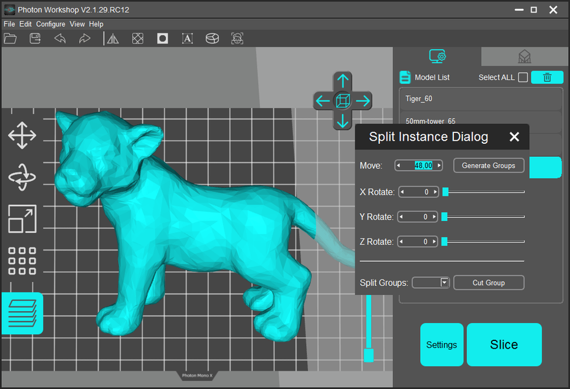Click the Redo arrow in toolbar
The height and width of the screenshot is (389, 570).
(x=84, y=39)
